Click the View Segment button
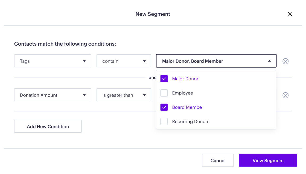This screenshot has width=306, height=174. tap(268, 160)
